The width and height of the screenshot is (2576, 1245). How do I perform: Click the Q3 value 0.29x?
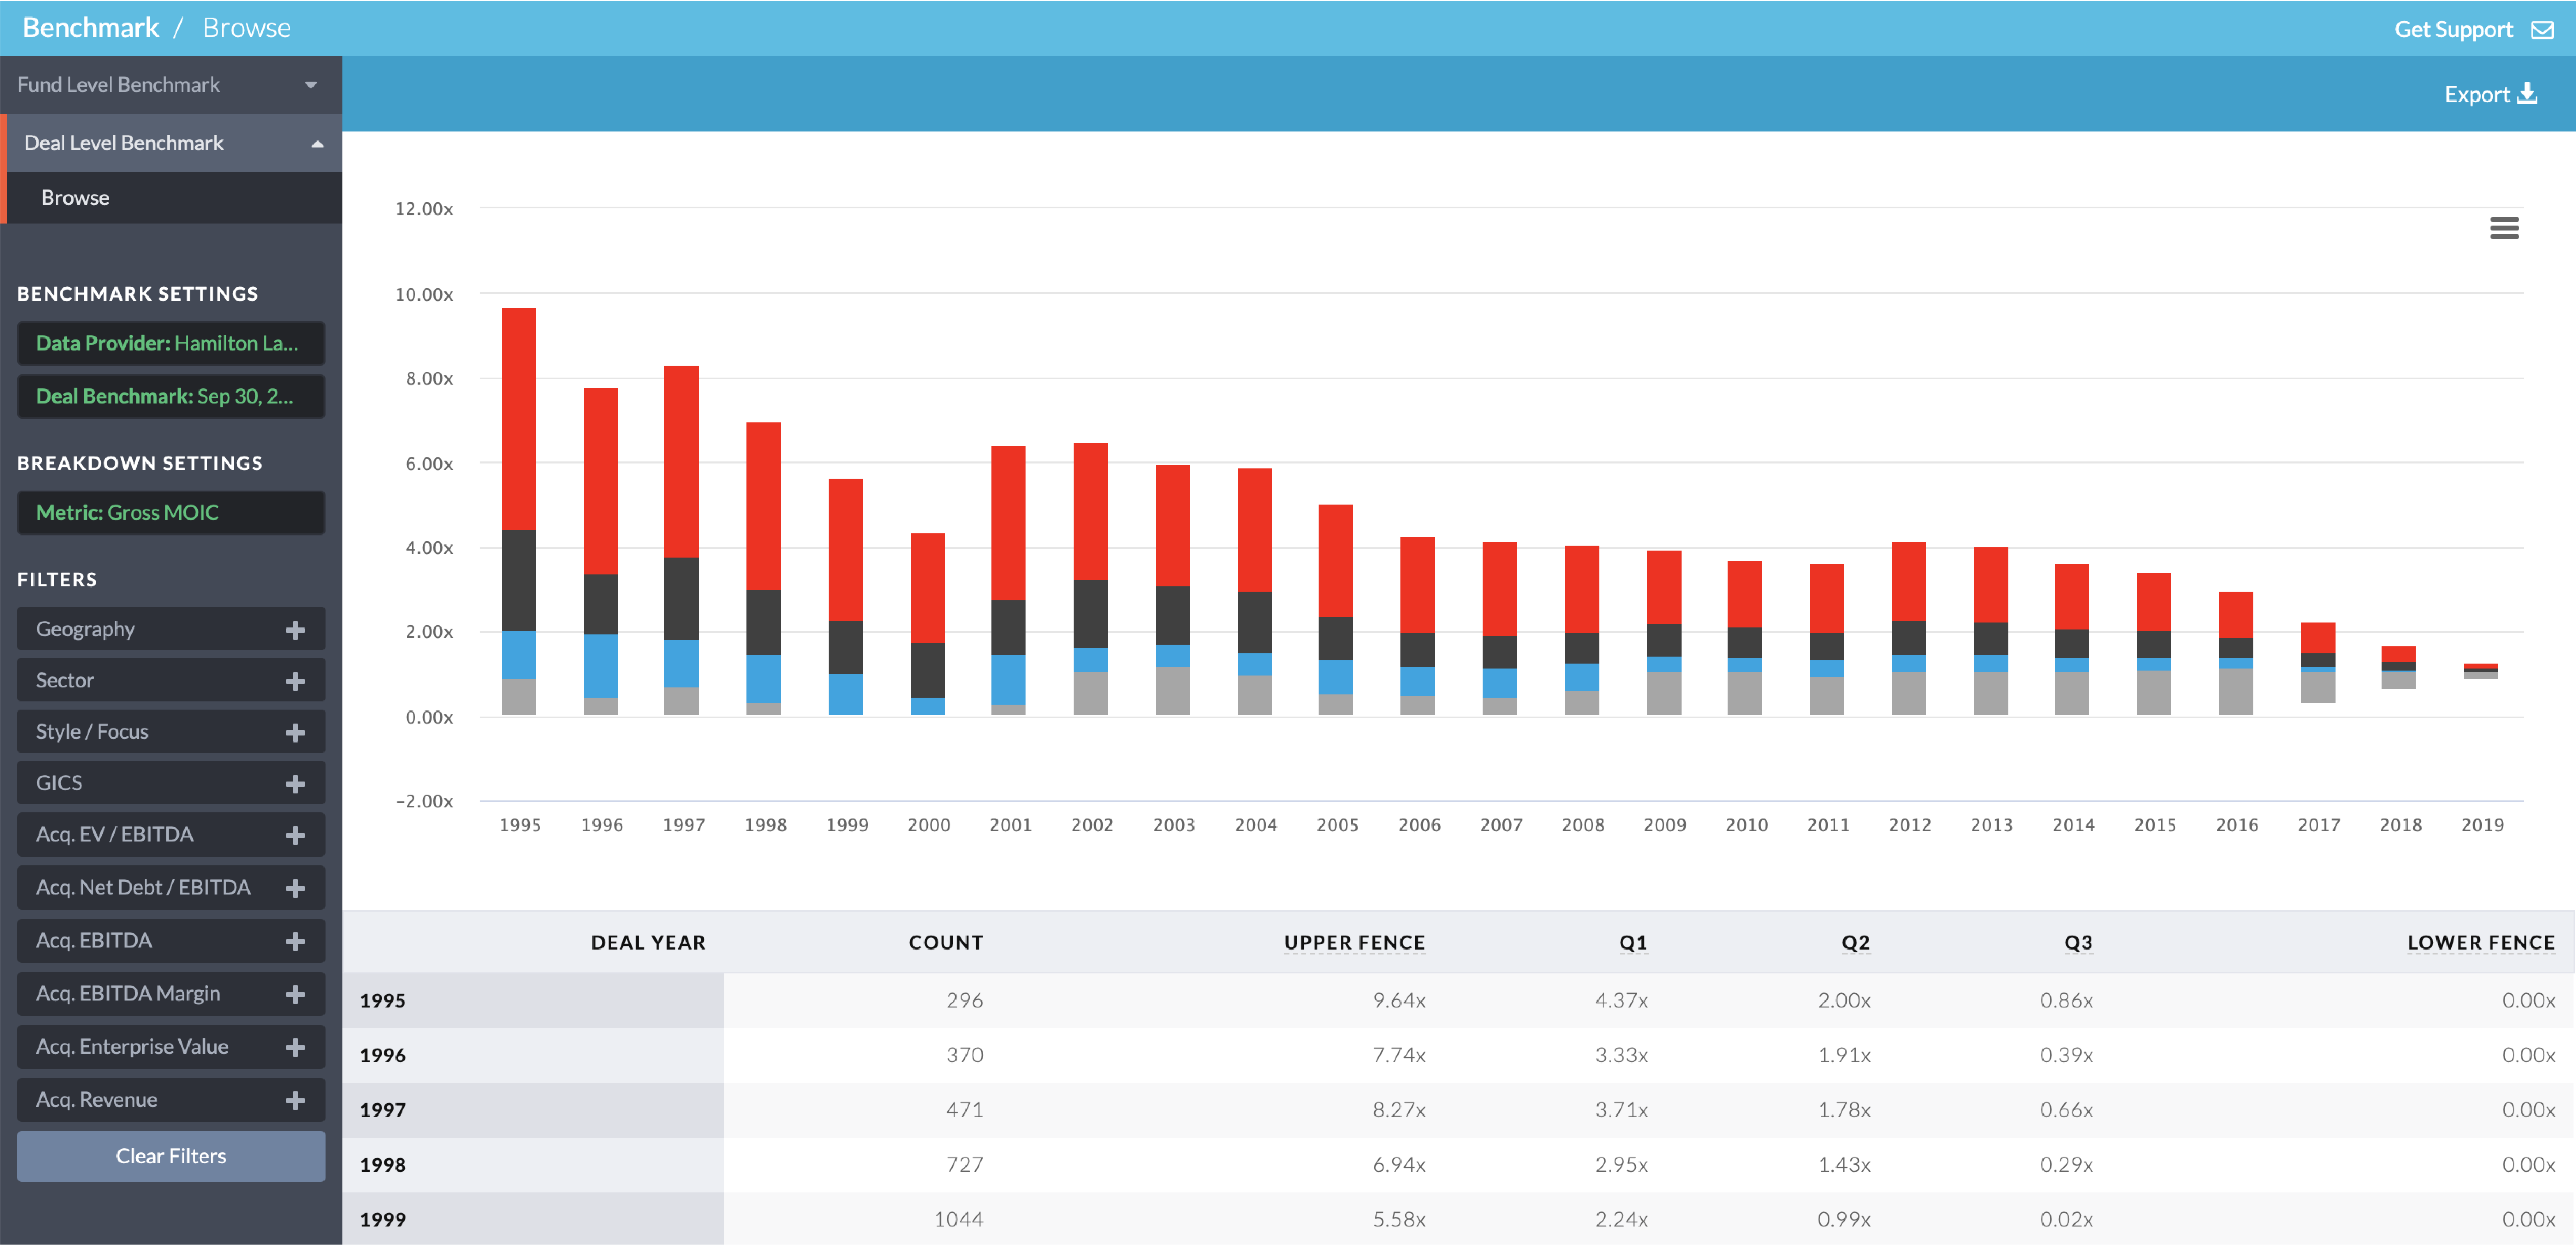tap(2066, 1165)
